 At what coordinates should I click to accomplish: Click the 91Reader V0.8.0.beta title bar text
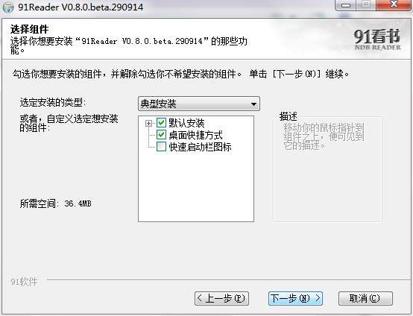pos(81,7)
